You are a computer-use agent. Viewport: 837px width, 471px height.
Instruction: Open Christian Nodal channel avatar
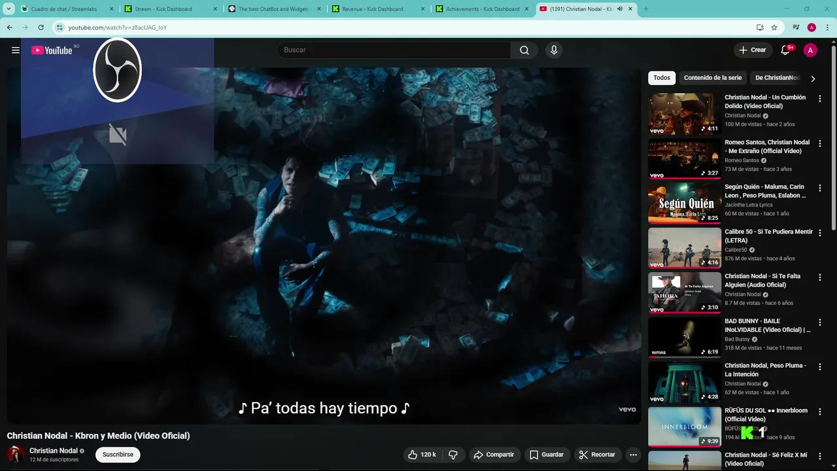coord(16,455)
